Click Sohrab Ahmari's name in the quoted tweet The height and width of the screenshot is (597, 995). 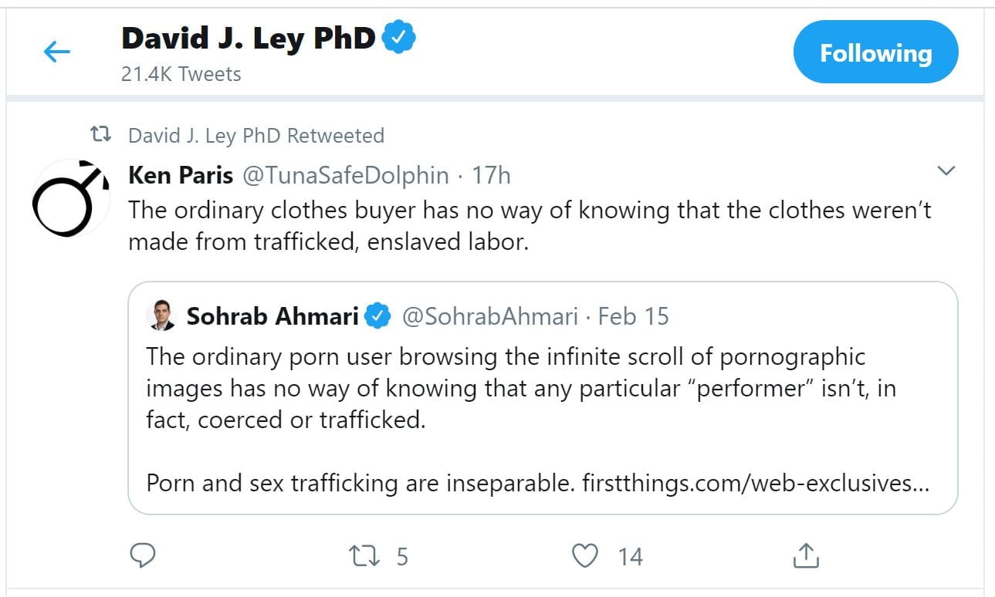pyautogui.click(x=272, y=315)
